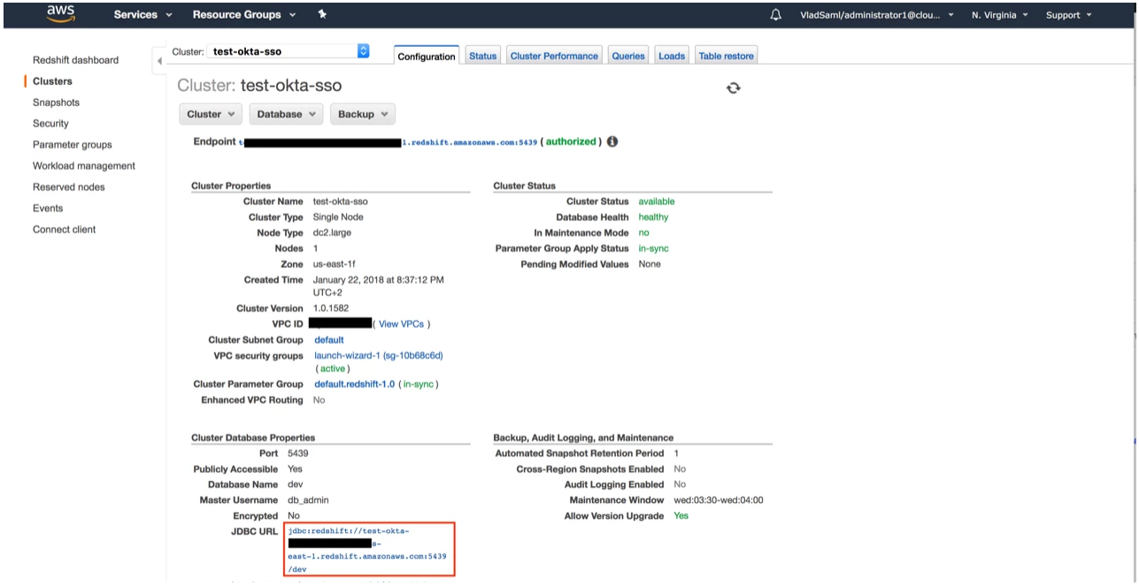1139x586 pixels.
Task: Refresh cluster details with the reload icon
Action: (733, 88)
